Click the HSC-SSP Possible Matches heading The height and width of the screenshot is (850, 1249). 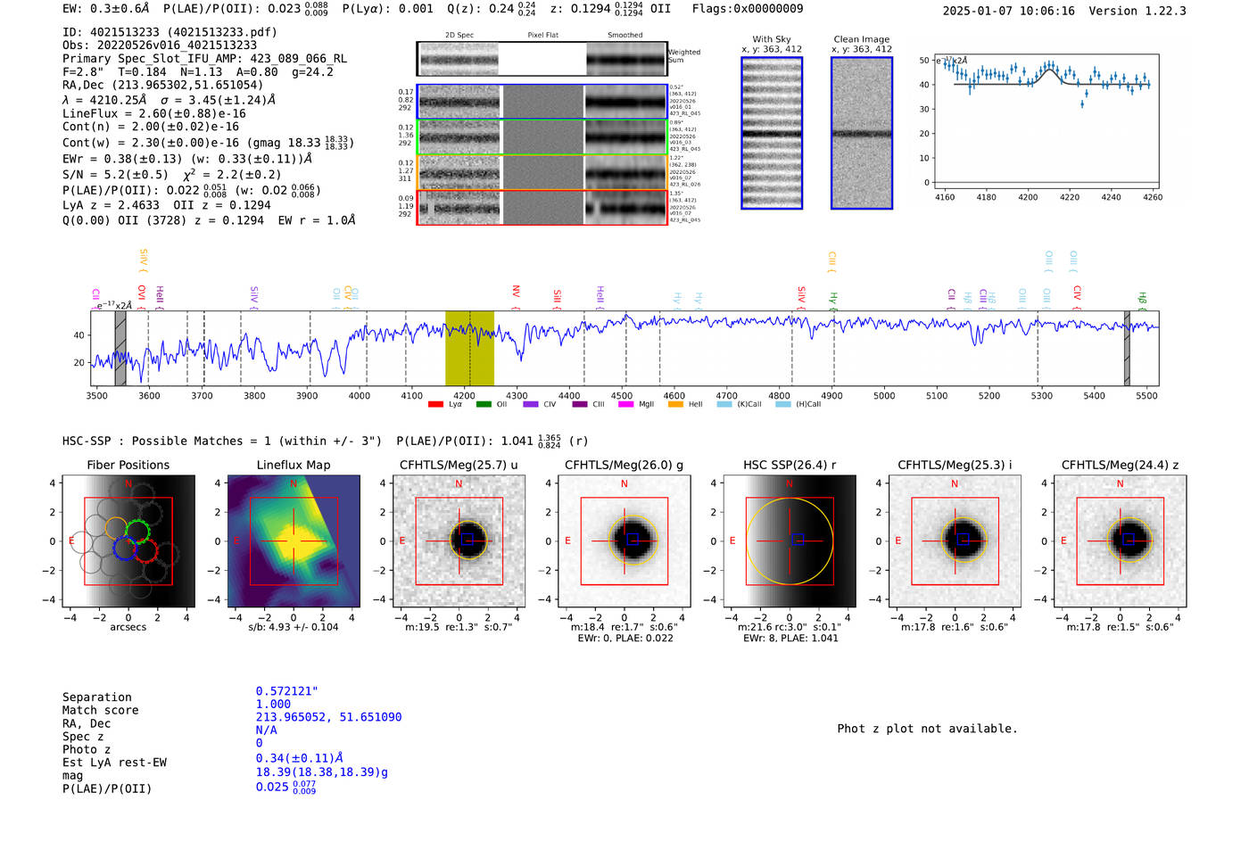(x=222, y=442)
